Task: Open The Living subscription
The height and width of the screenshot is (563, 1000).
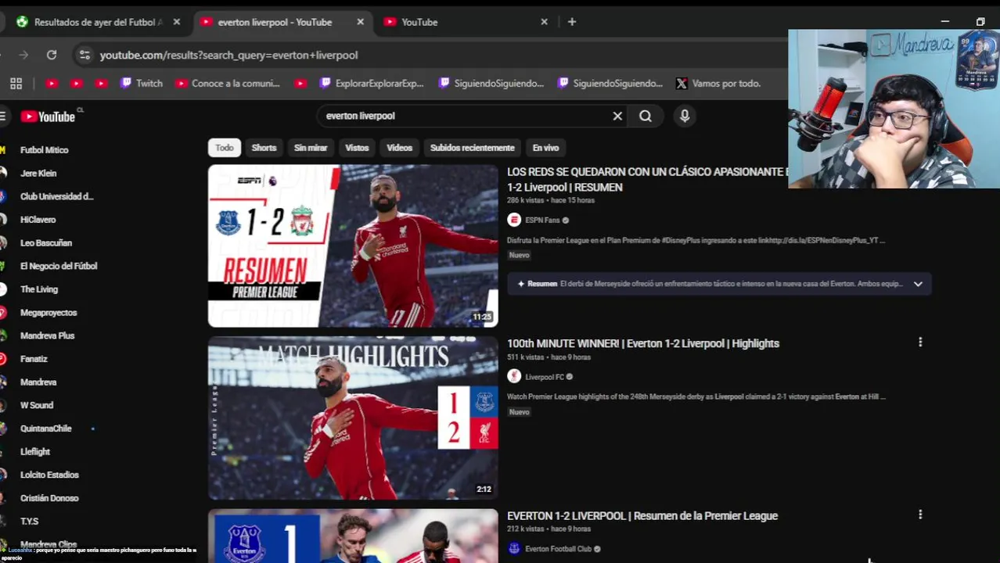Action: [x=38, y=289]
